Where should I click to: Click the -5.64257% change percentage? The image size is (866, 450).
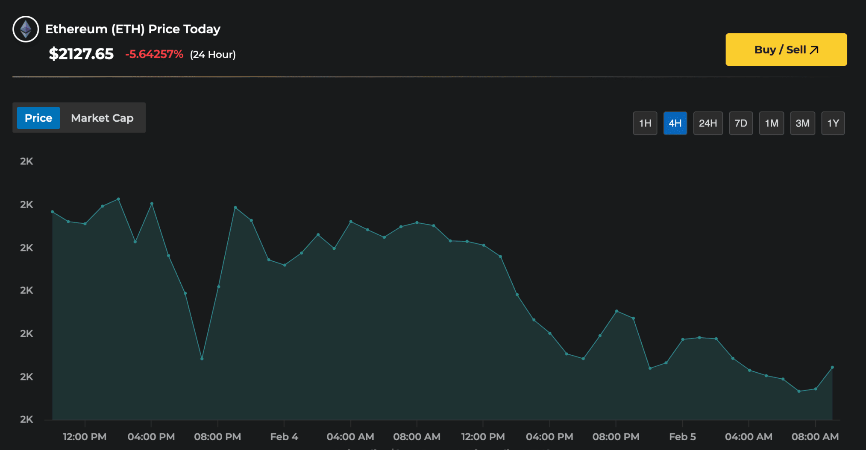pyautogui.click(x=154, y=54)
